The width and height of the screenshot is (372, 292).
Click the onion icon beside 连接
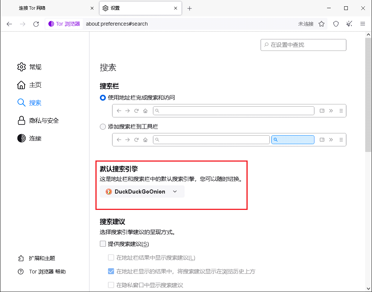[21, 138]
